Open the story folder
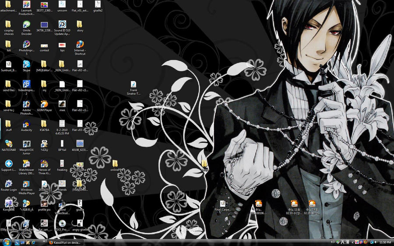This screenshot has height=246, width=394. (80, 26)
